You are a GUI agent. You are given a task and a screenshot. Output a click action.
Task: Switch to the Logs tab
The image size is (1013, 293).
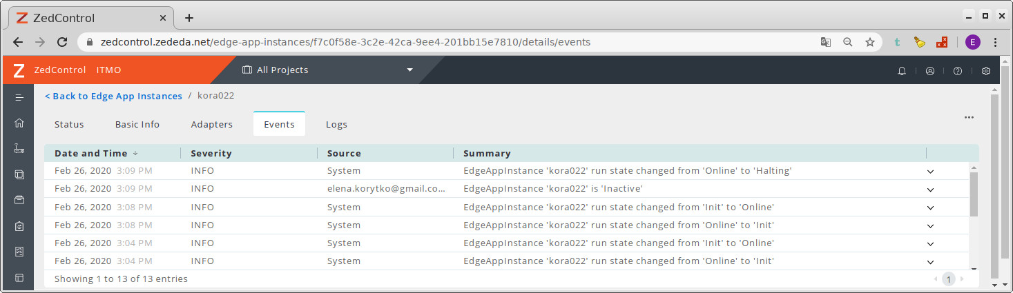click(336, 125)
